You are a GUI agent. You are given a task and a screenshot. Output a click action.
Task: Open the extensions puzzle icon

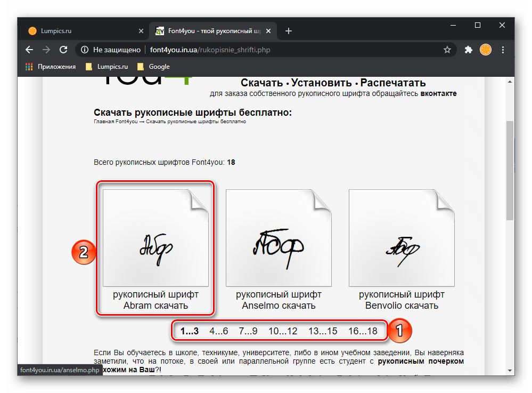469,50
